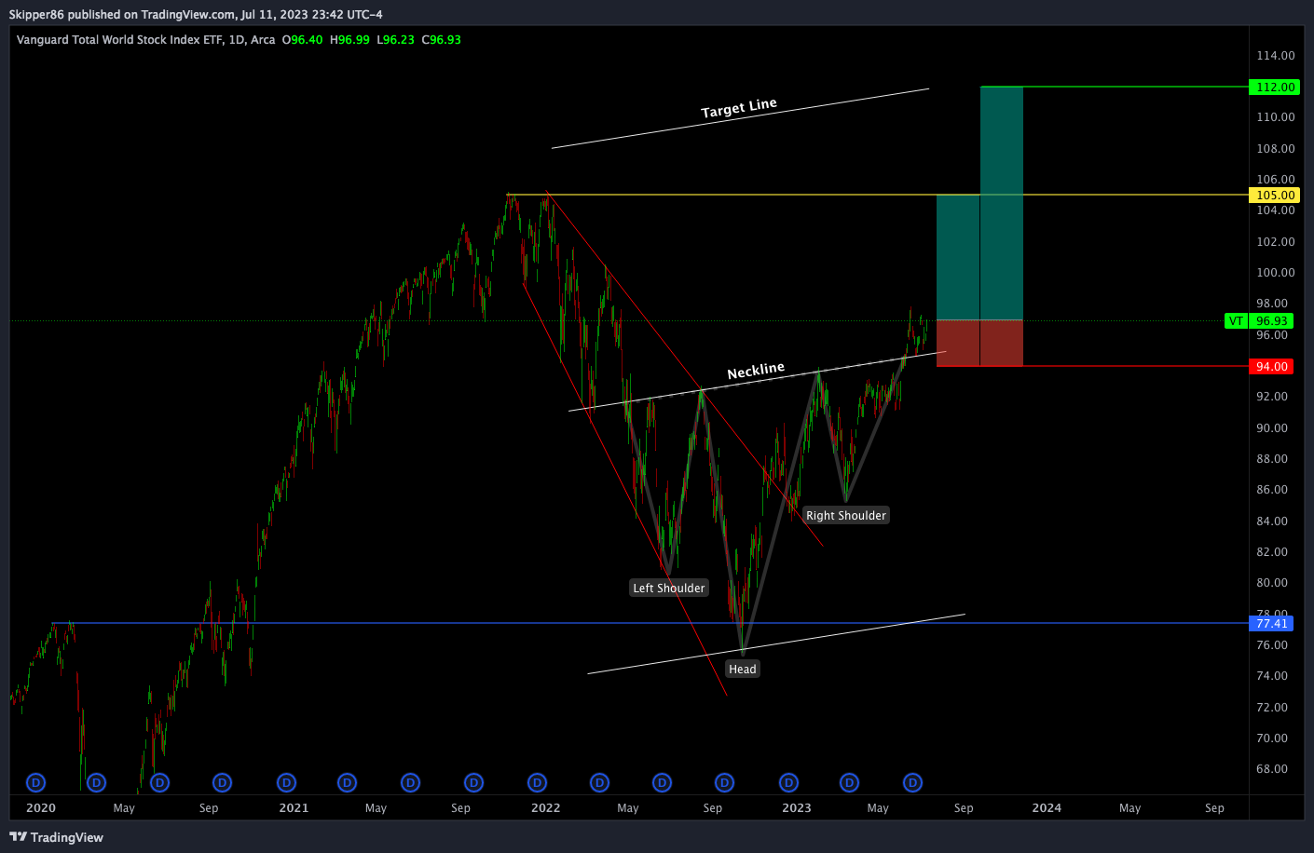Click the VT 96.93 current price tag
This screenshot has width=1314, height=853.
(1259, 320)
